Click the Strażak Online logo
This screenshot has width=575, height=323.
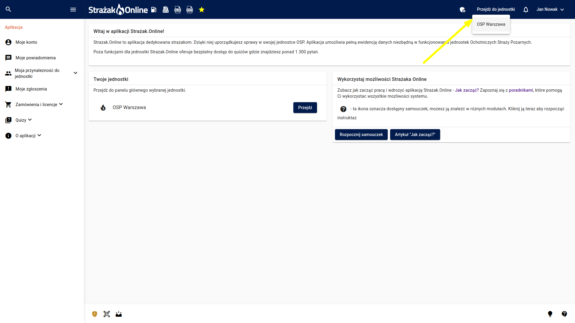(x=118, y=10)
